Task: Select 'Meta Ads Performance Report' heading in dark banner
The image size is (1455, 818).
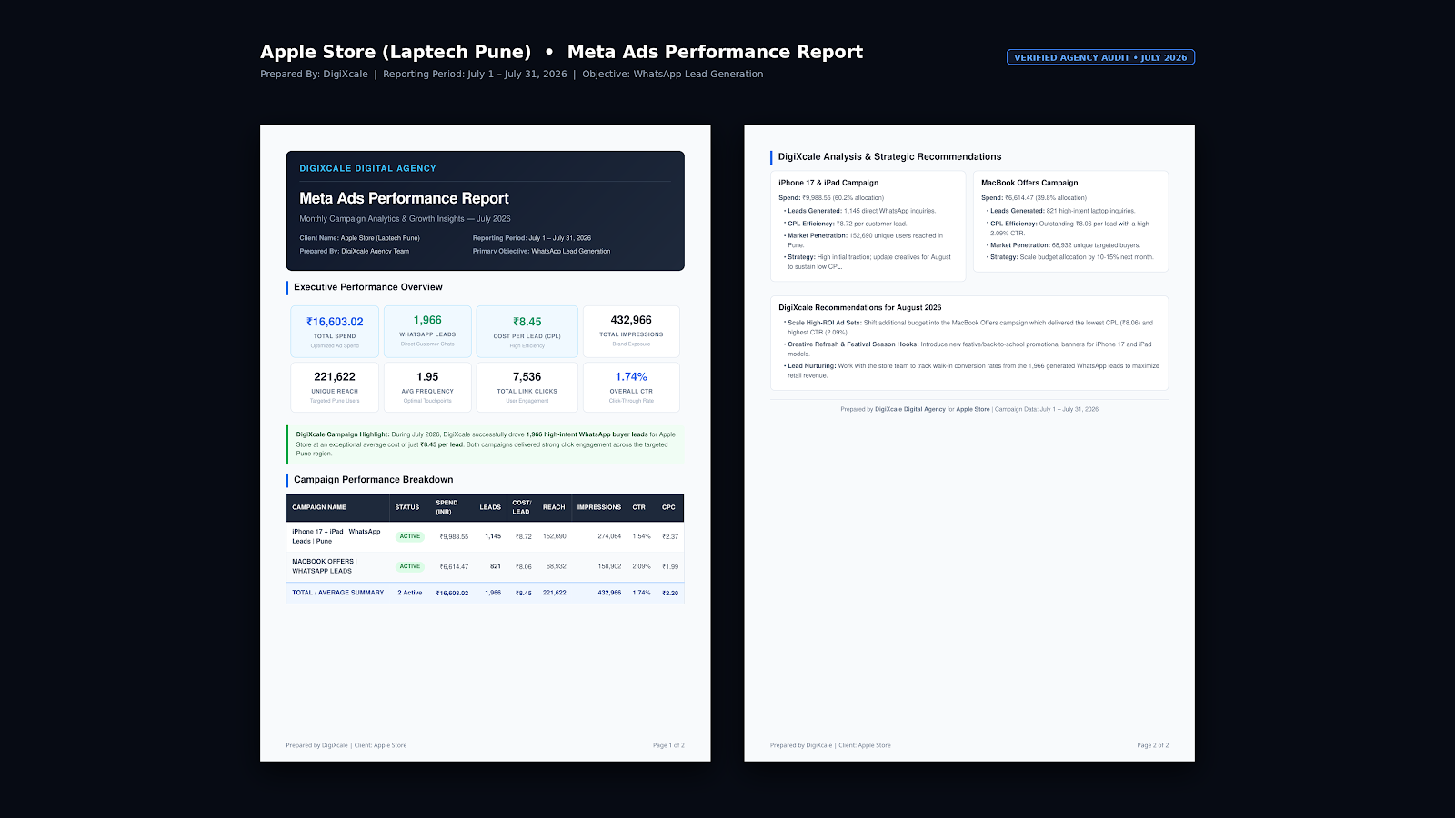Action: point(404,198)
